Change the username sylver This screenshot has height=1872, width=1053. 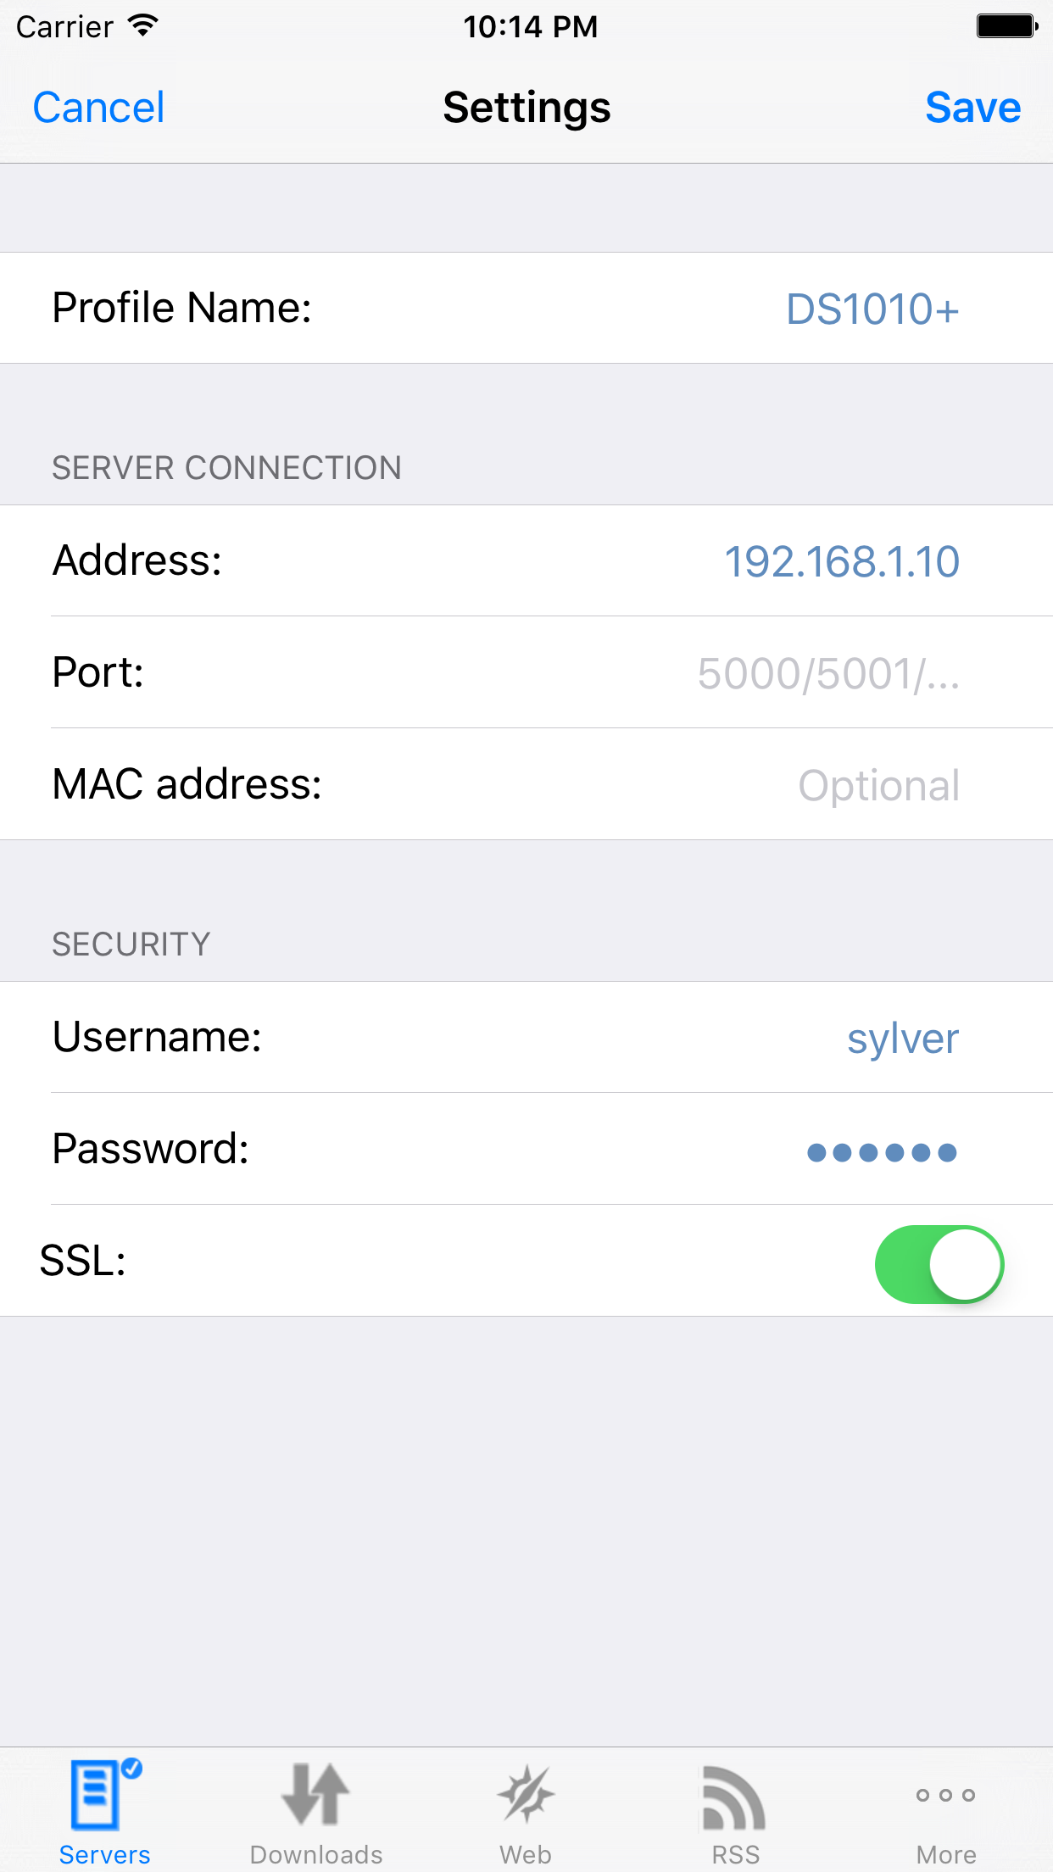point(902,1038)
